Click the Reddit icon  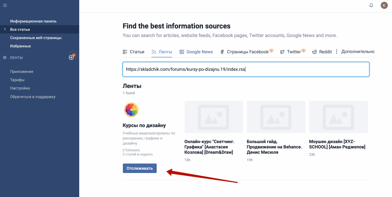(315, 52)
